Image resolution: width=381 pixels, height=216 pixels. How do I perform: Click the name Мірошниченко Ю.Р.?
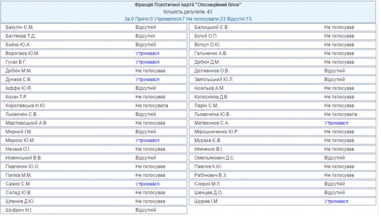tap(216, 132)
